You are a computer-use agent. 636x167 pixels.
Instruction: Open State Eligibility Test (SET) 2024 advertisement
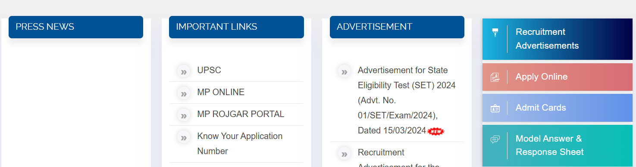coord(407,100)
